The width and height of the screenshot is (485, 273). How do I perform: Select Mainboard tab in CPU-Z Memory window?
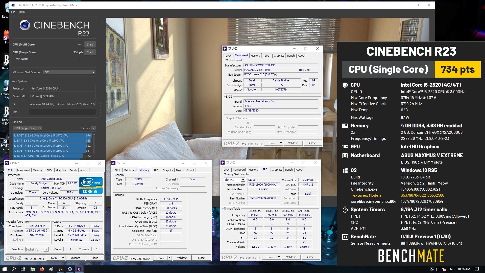tap(130, 170)
